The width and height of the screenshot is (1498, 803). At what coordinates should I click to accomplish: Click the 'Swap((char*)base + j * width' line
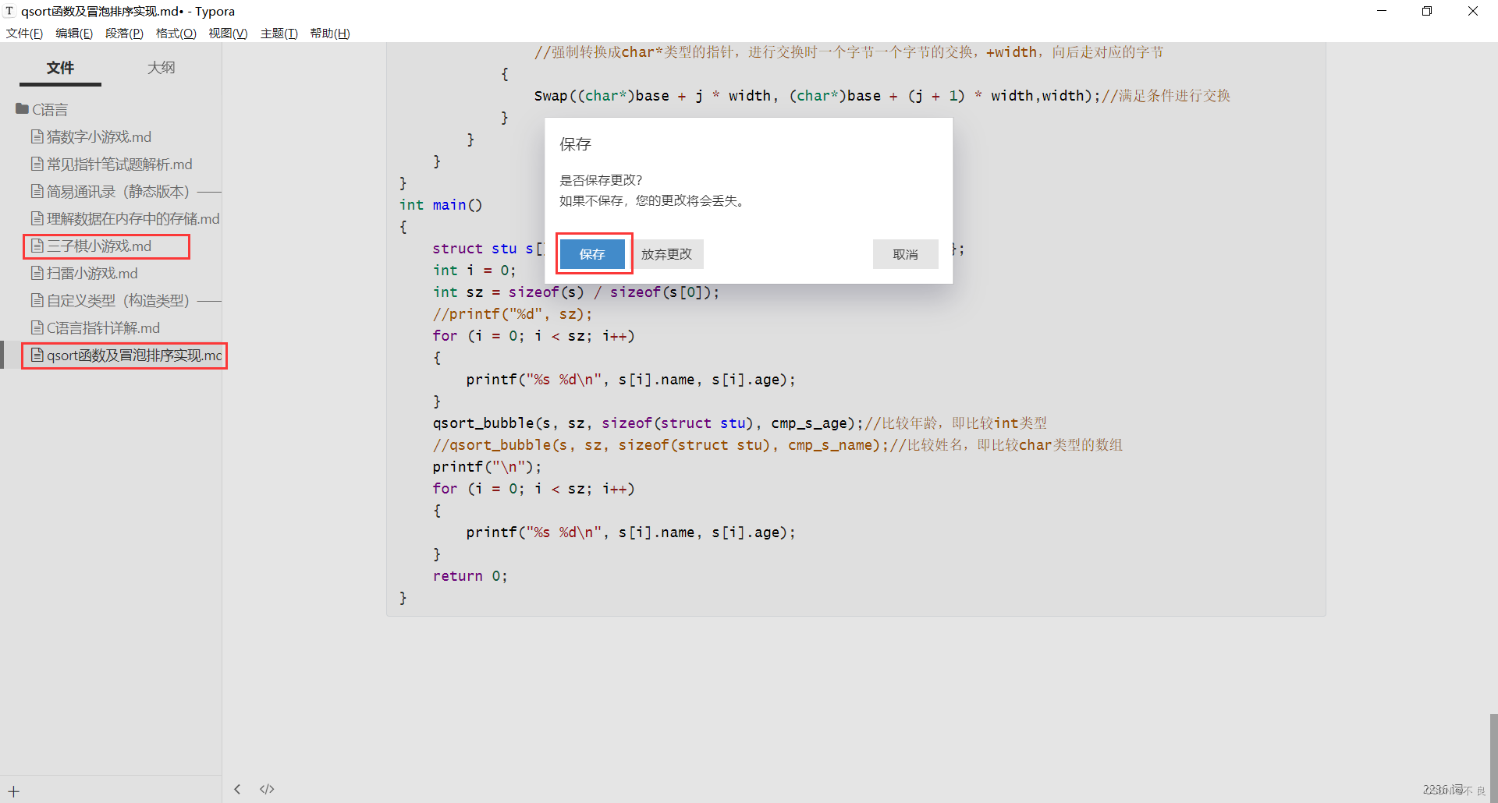pyautogui.click(x=882, y=96)
